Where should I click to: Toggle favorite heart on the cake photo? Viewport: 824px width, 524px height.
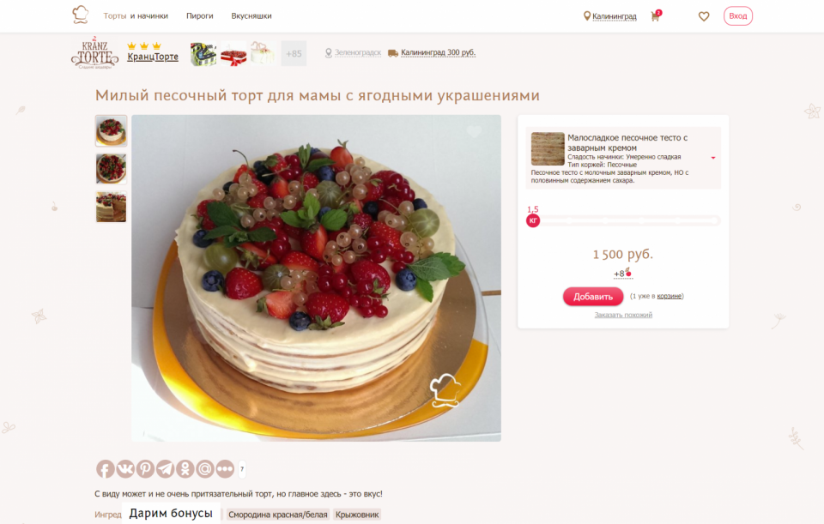click(474, 131)
